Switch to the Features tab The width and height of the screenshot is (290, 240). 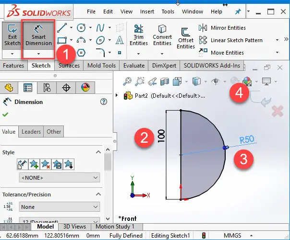pyautogui.click(x=13, y=66)
